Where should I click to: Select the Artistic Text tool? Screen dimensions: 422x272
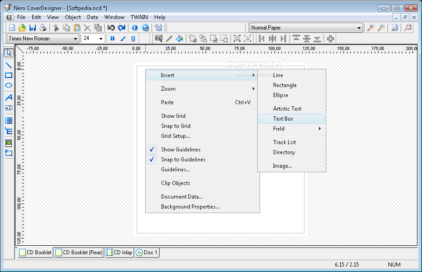coord(9,97)
